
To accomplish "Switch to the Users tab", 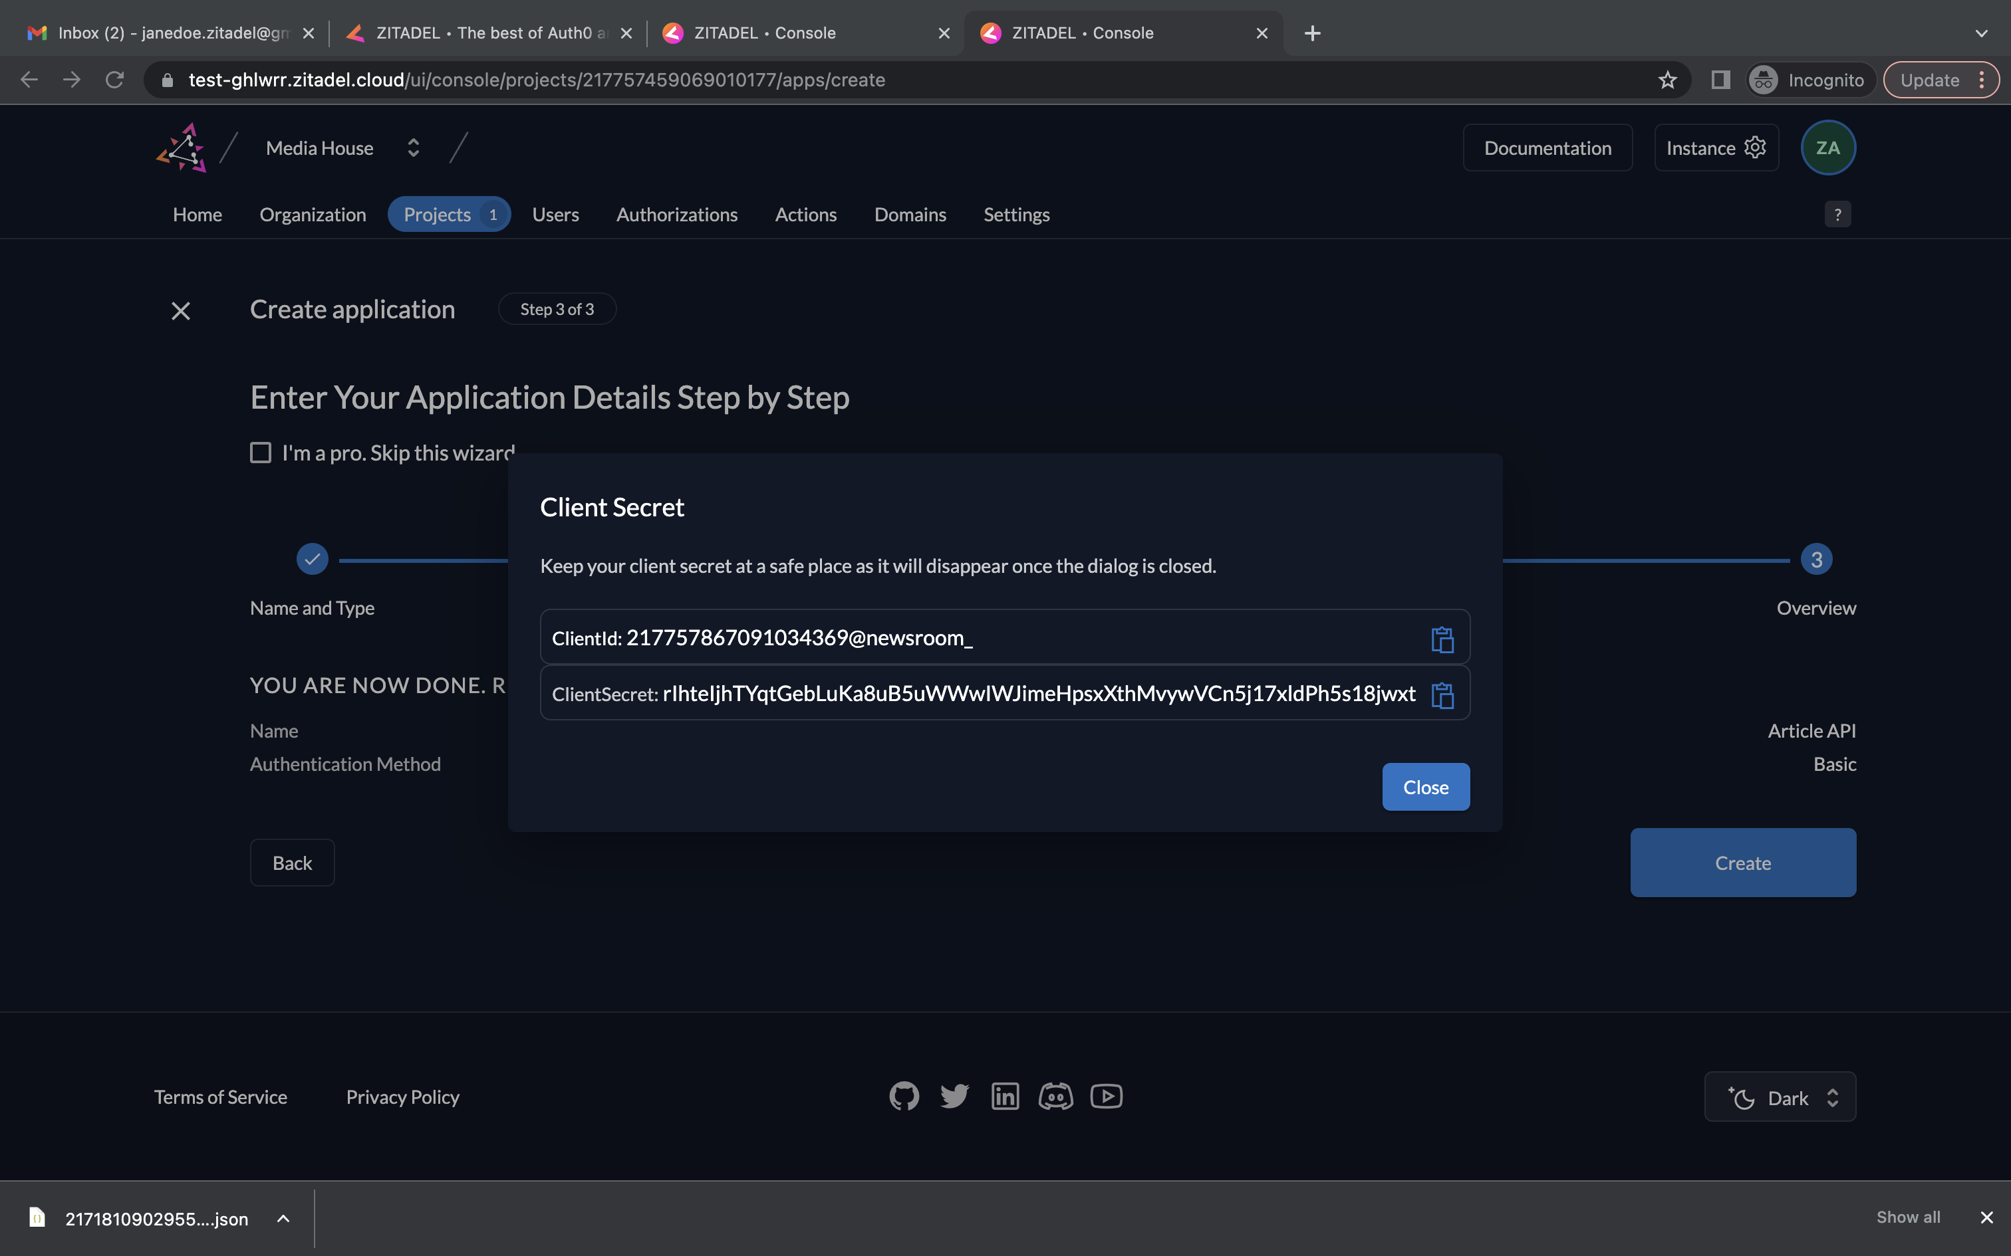I will [x=555, y=214].
